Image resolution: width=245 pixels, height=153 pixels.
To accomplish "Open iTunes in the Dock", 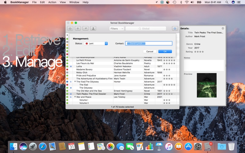I will pos(169,147).
